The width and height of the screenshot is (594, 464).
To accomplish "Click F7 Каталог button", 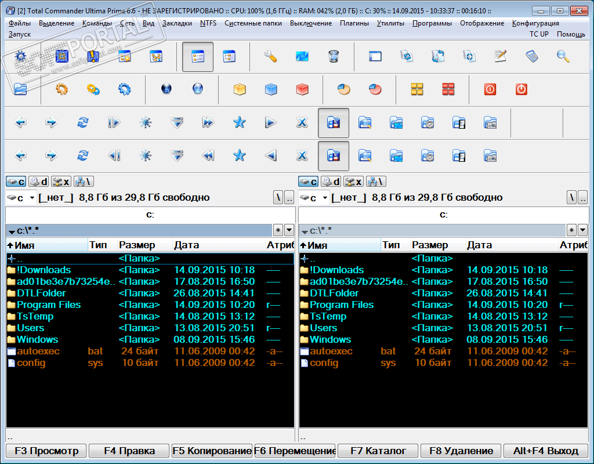I will coord(378,451).
